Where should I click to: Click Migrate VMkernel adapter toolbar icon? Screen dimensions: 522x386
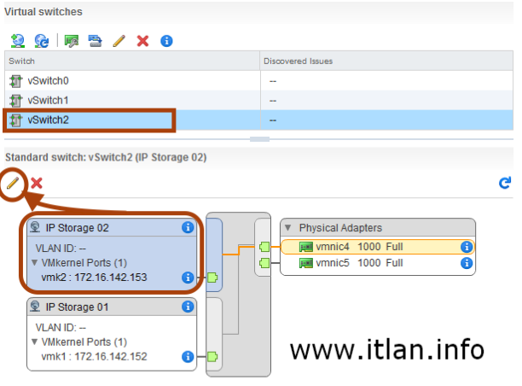click(95, 40)
